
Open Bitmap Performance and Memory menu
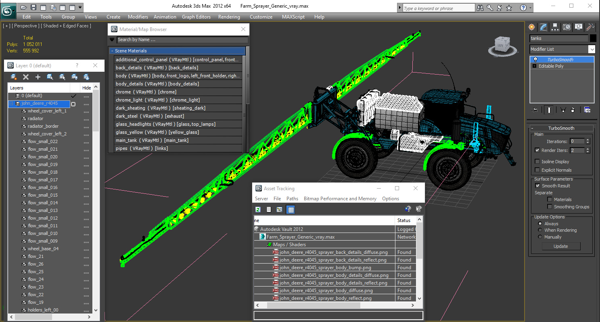click(340, 199)
